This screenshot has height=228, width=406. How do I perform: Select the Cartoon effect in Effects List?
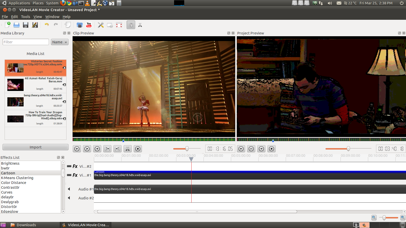(8, 173)
